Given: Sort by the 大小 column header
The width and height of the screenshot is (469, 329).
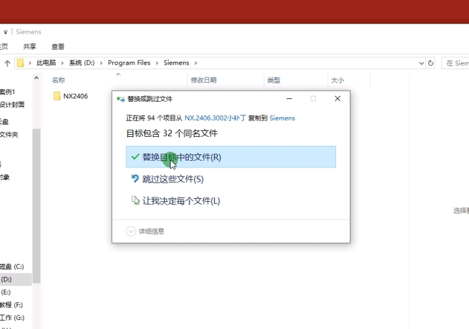Looking at the screenshot, I should coord(337,80).
